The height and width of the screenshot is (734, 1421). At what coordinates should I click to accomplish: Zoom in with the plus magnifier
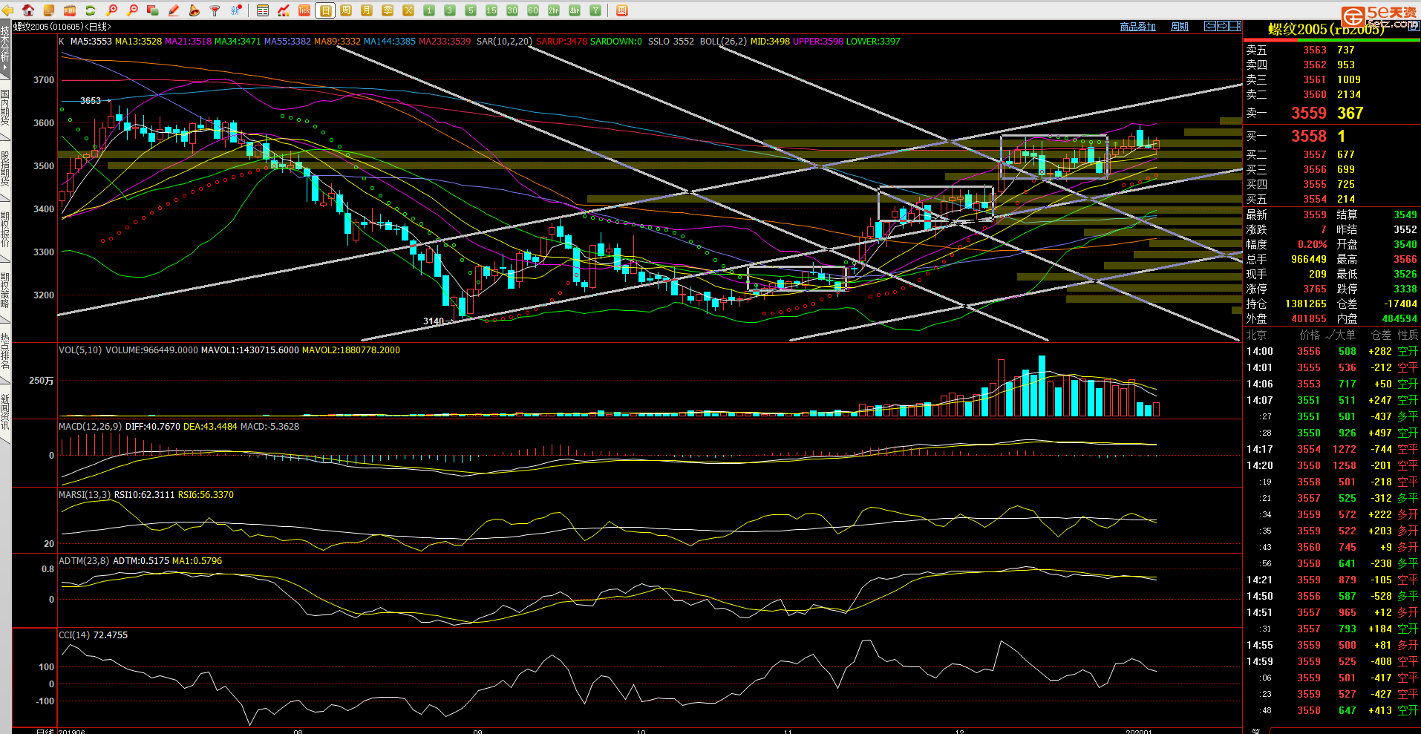pyautogui.click(x=111, y=10)
